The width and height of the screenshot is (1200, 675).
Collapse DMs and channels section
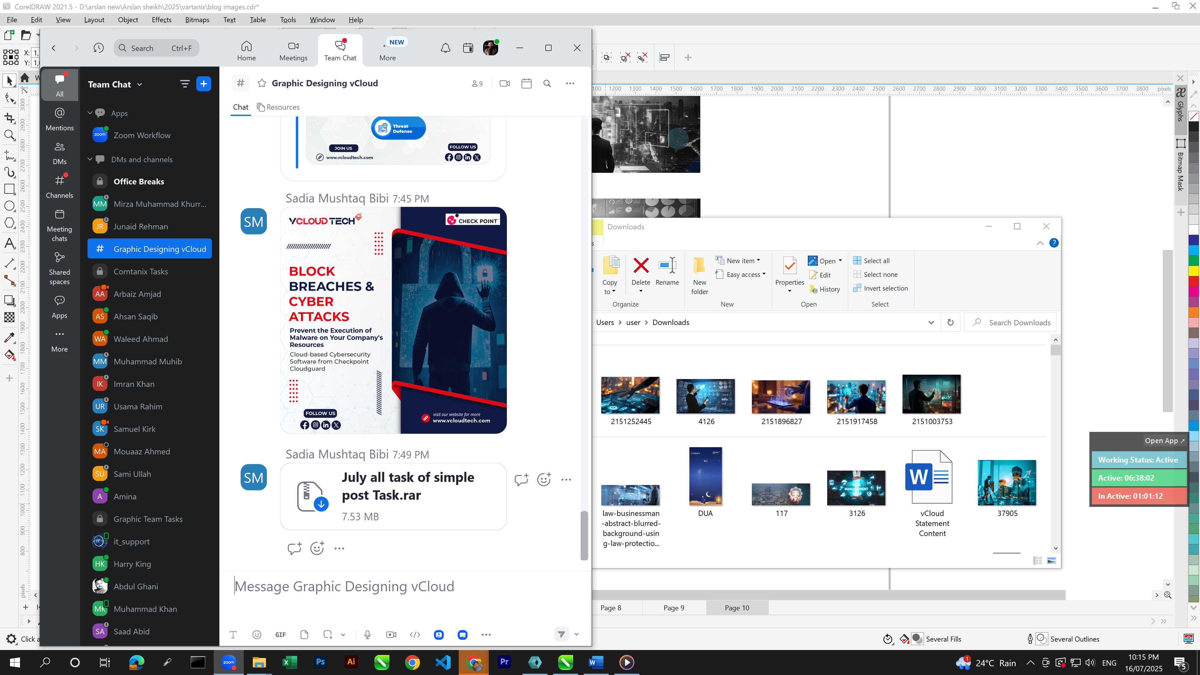coord(90,159)
